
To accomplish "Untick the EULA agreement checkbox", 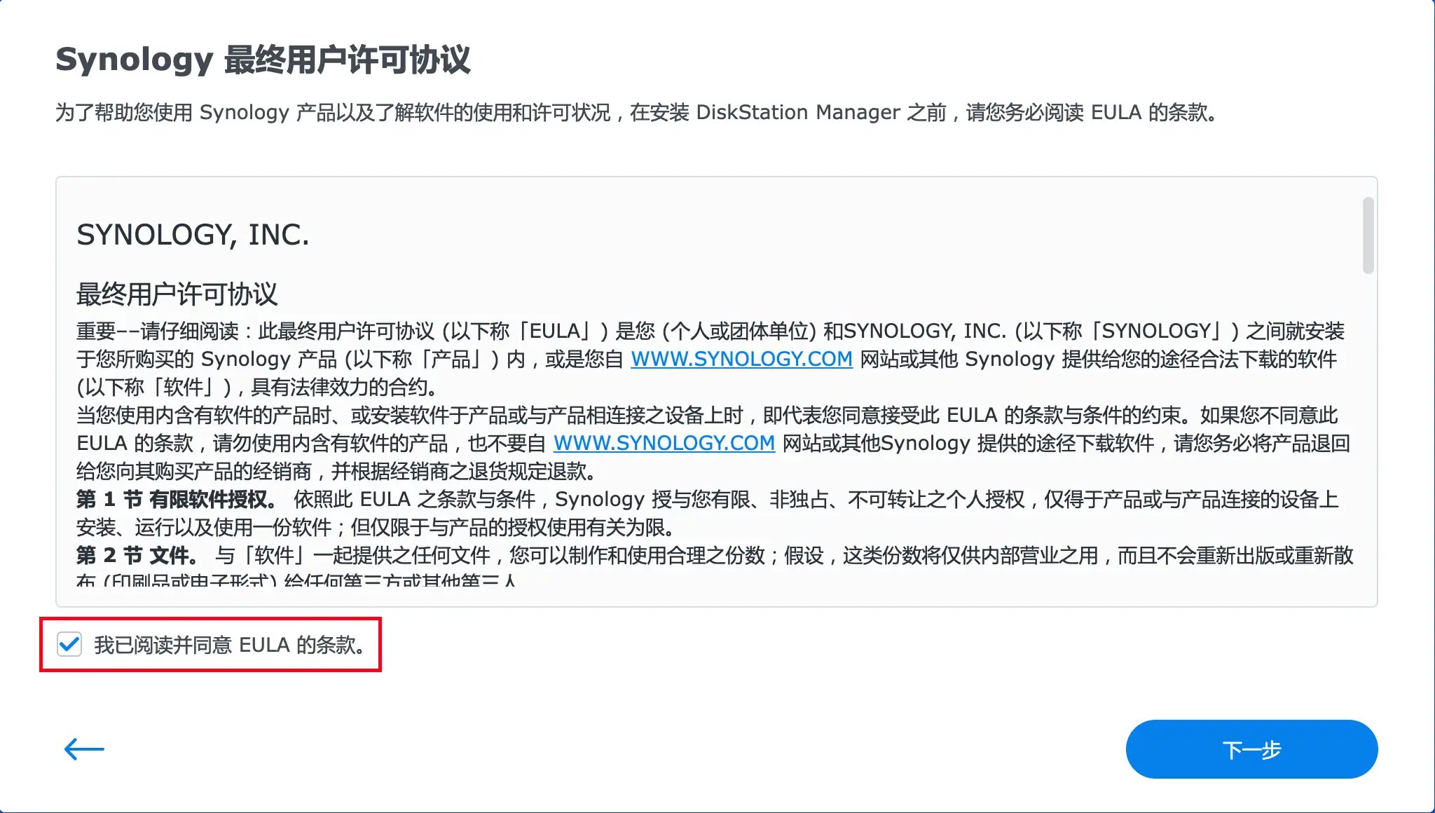I will pyautogui.click(x=69, y=644).
